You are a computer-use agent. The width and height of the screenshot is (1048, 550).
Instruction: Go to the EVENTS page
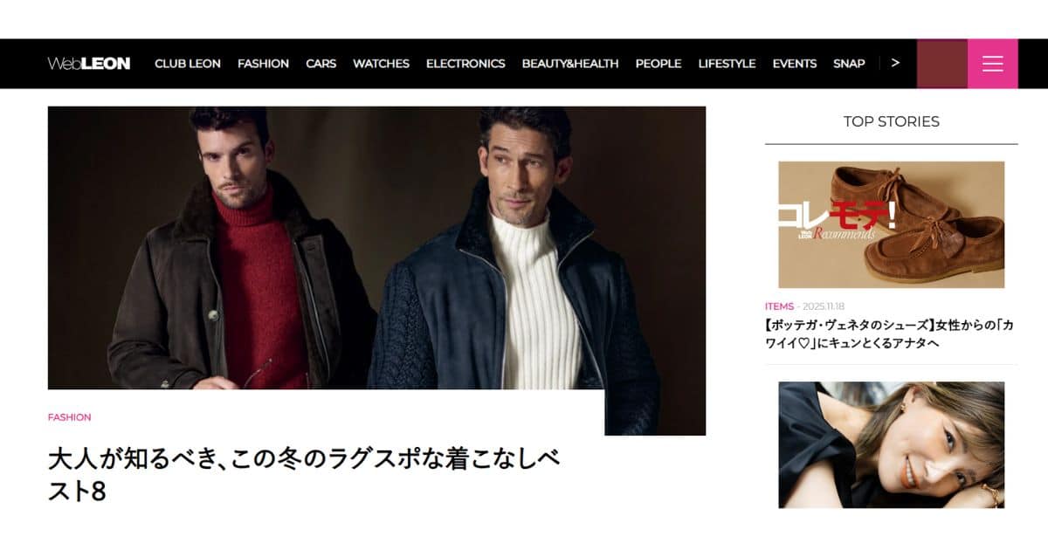795,64
